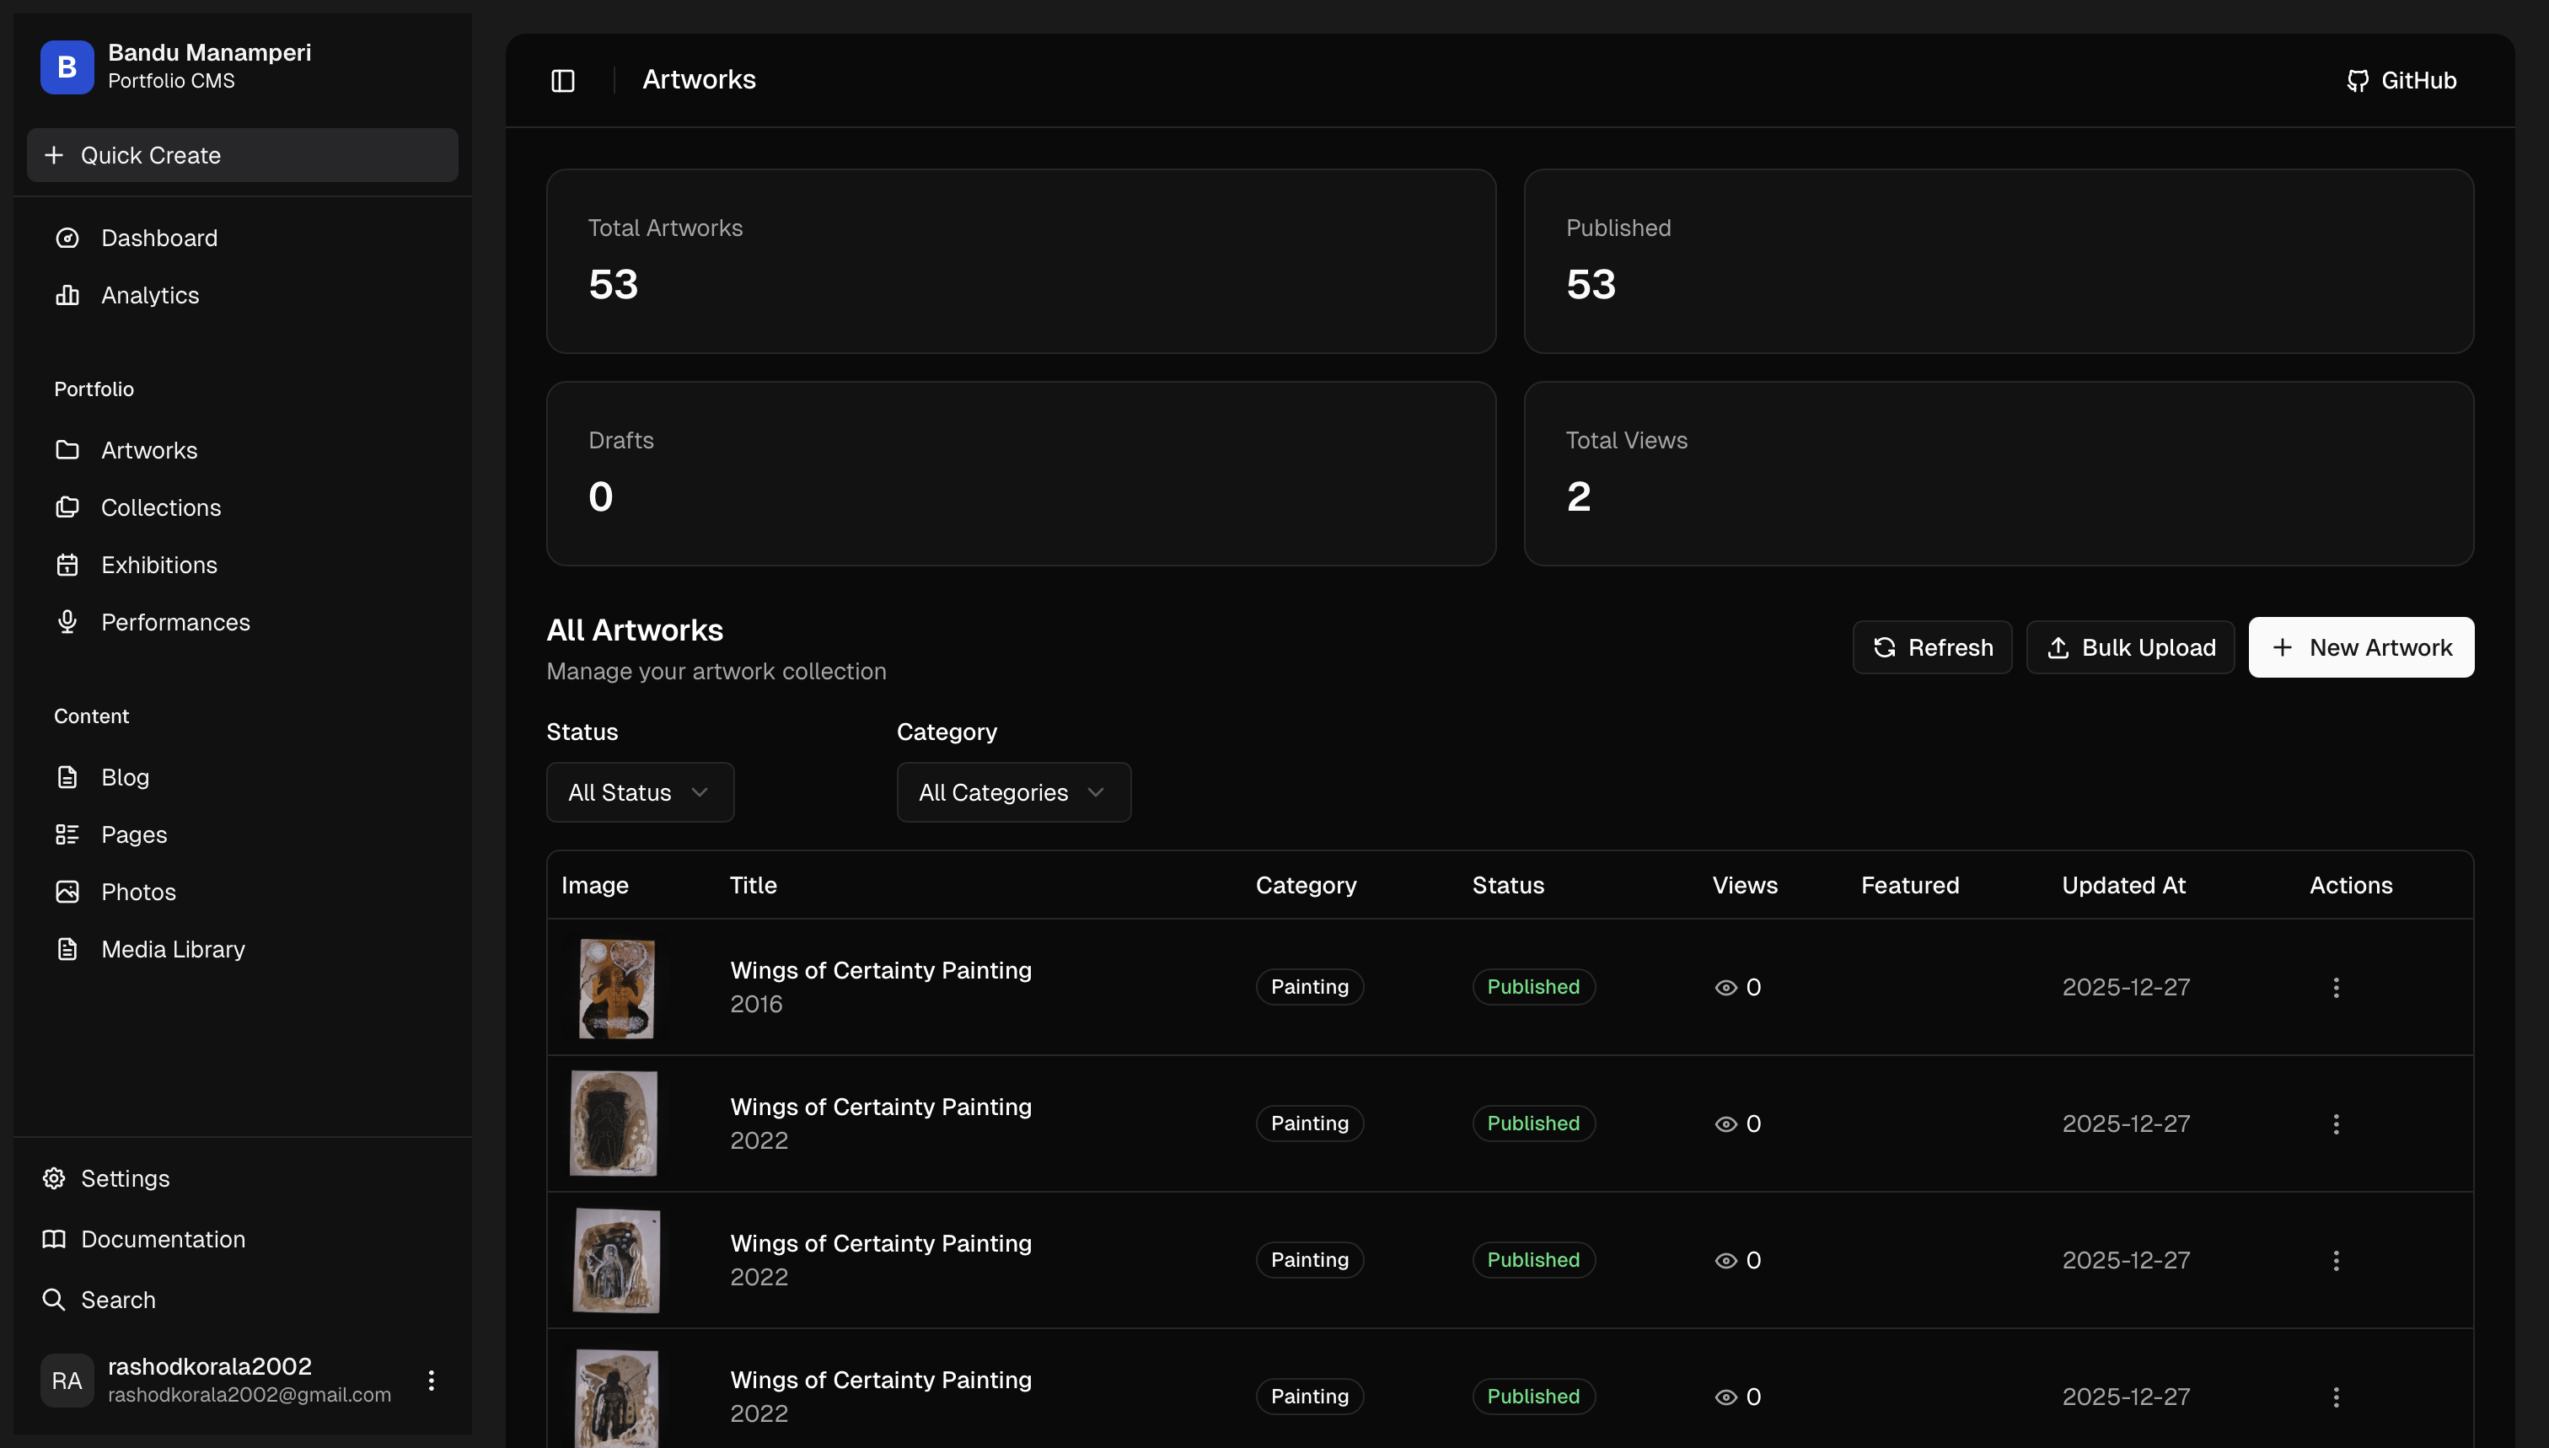
Task: Open Analytics from the sidebar
Action: pyautogui.click(x=149, y=295)
